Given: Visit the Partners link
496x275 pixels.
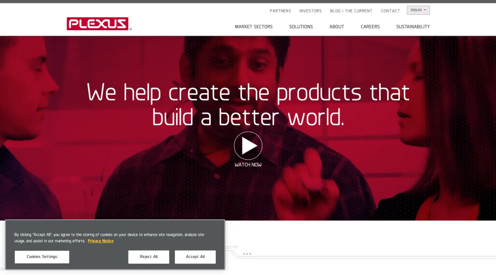Looking at the screenshot, I should pos(280,11).
